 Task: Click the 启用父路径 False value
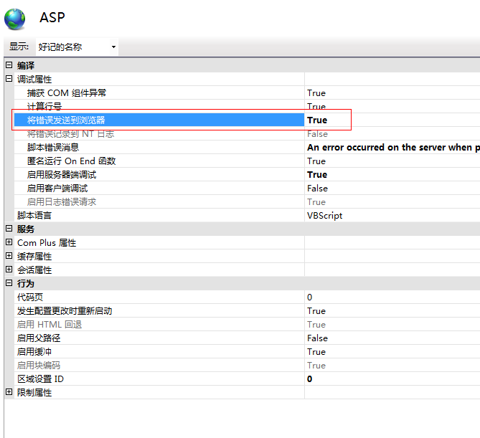[x=317, y=338]
